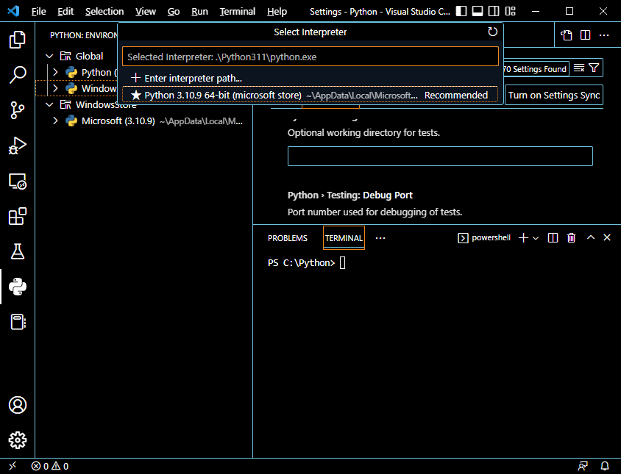This screenshot has width=621, height=474.
Task: Open Source Control view icon
Action: [18, 110]
